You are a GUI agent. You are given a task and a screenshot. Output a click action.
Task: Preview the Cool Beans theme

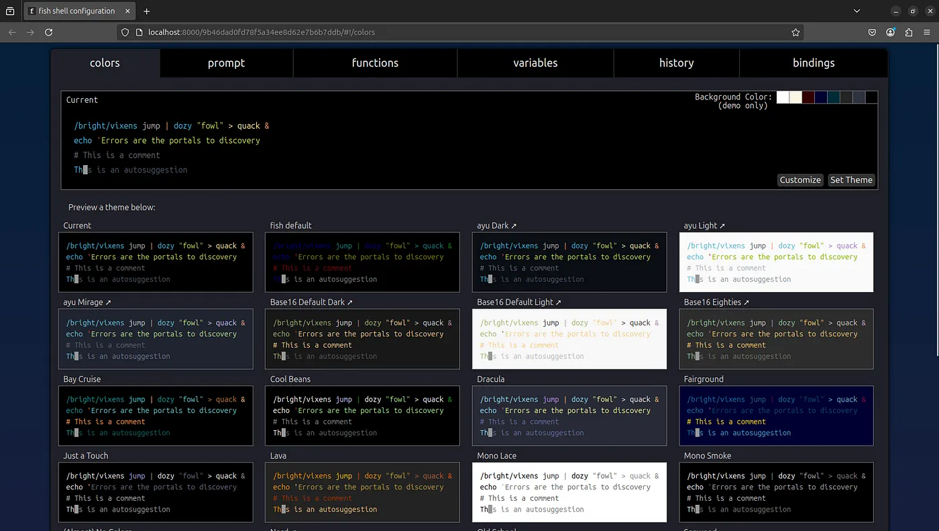[363, 416]
